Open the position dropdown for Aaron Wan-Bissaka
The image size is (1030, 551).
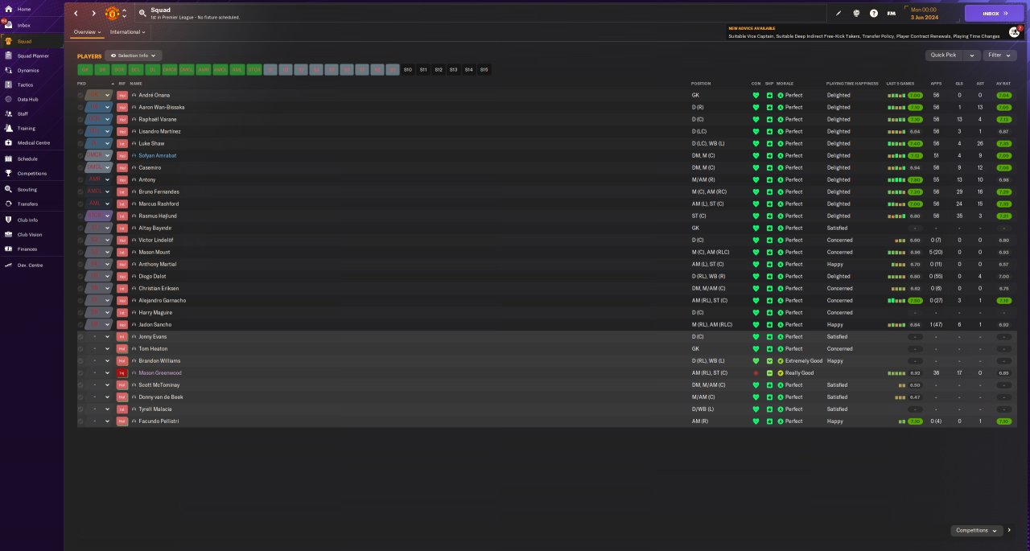pyautogui.click(x=99, y=107)
